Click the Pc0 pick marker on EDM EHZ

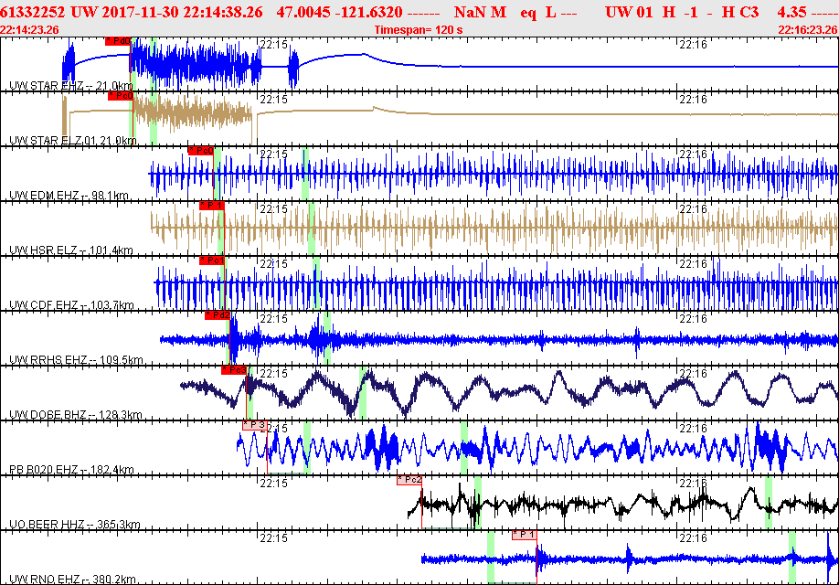[x=200, y=151]
